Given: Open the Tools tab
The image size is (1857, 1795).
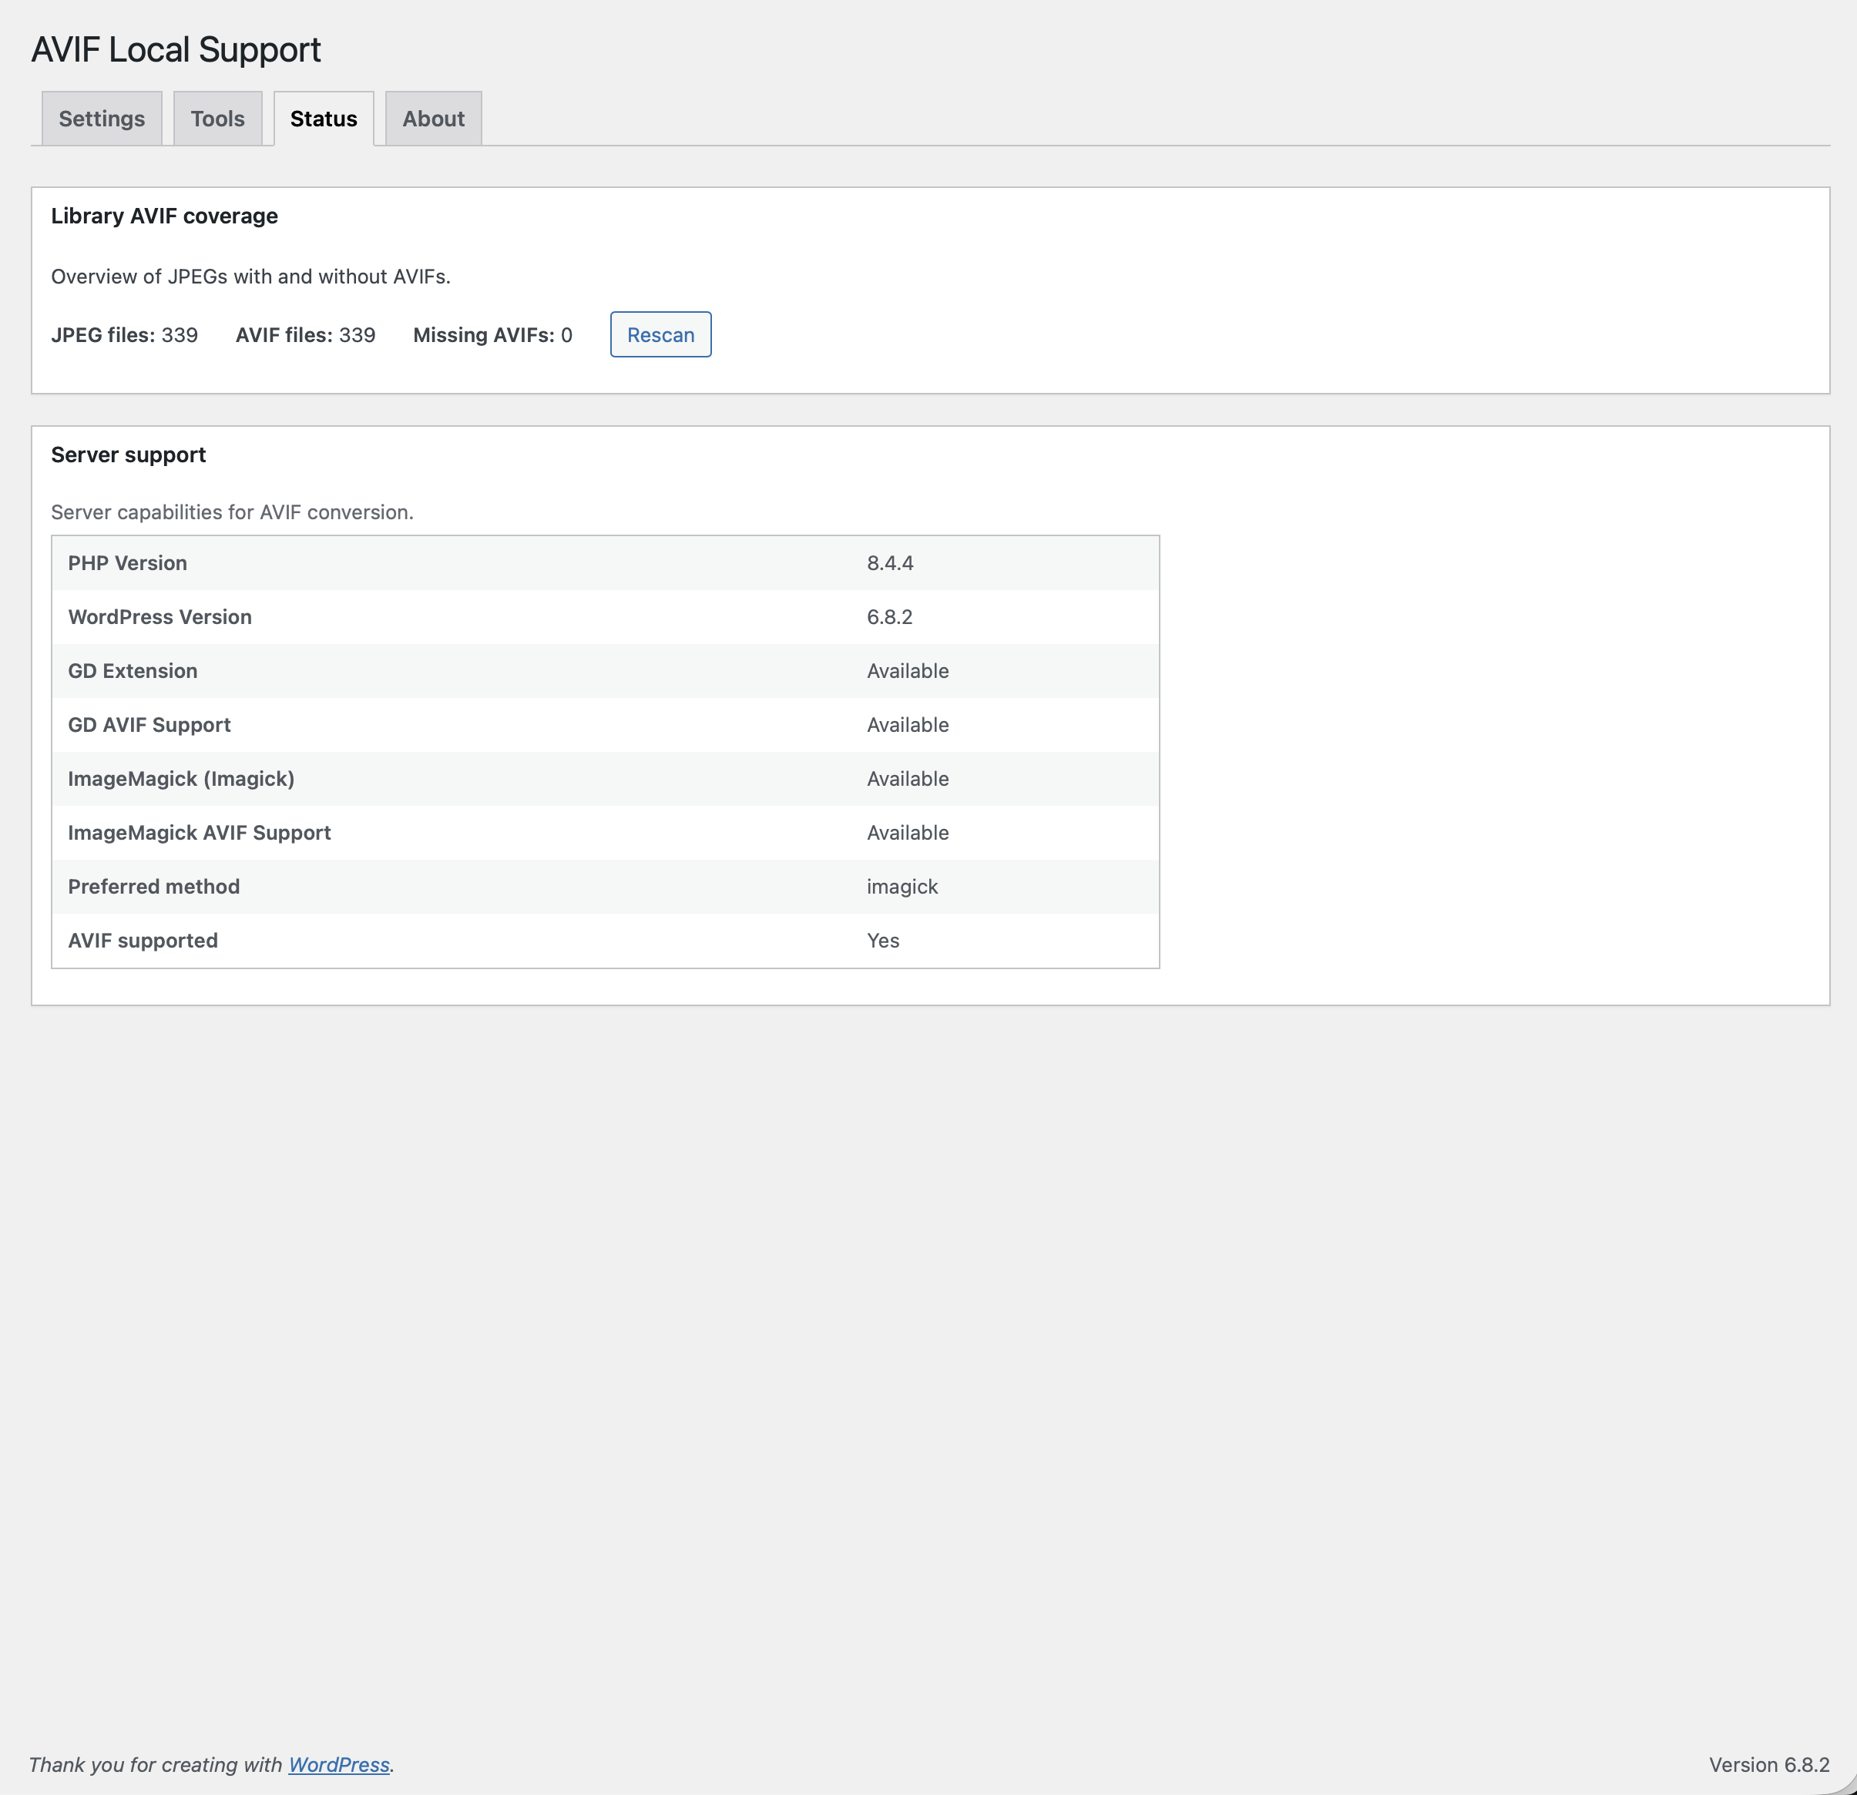Looking at the screenshot, I should 218,117.
